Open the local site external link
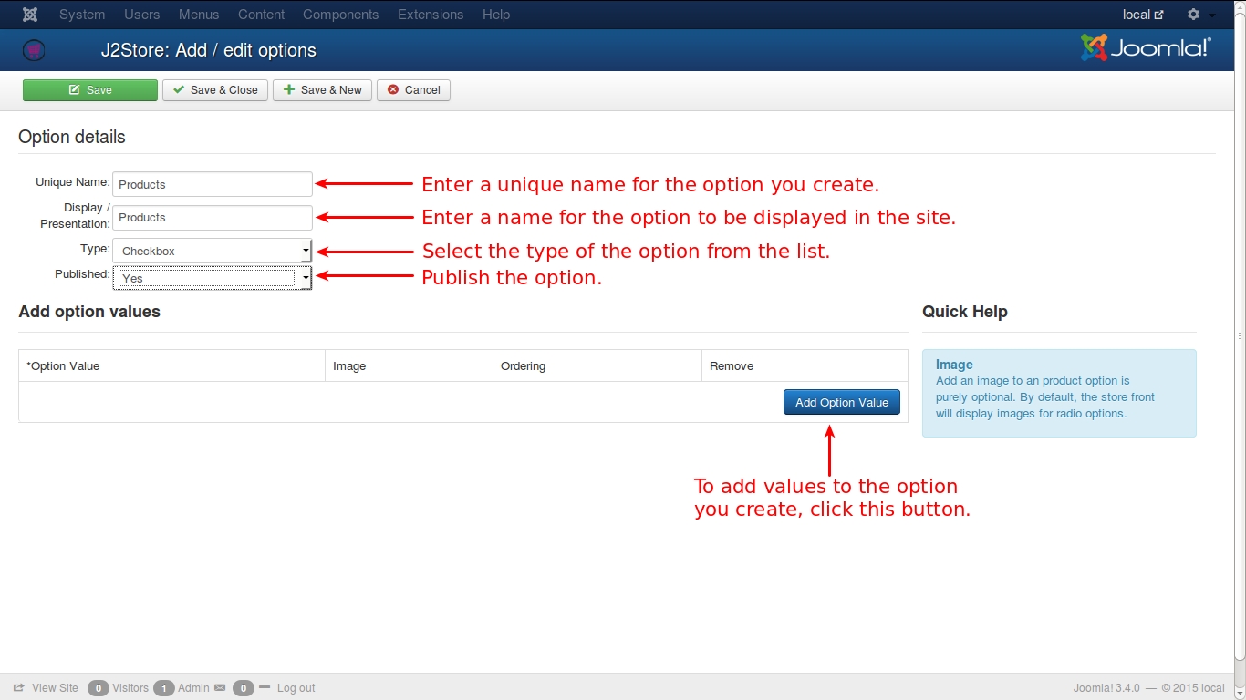The height and width of the screenshot is (700, 1246). [1143, 15]
